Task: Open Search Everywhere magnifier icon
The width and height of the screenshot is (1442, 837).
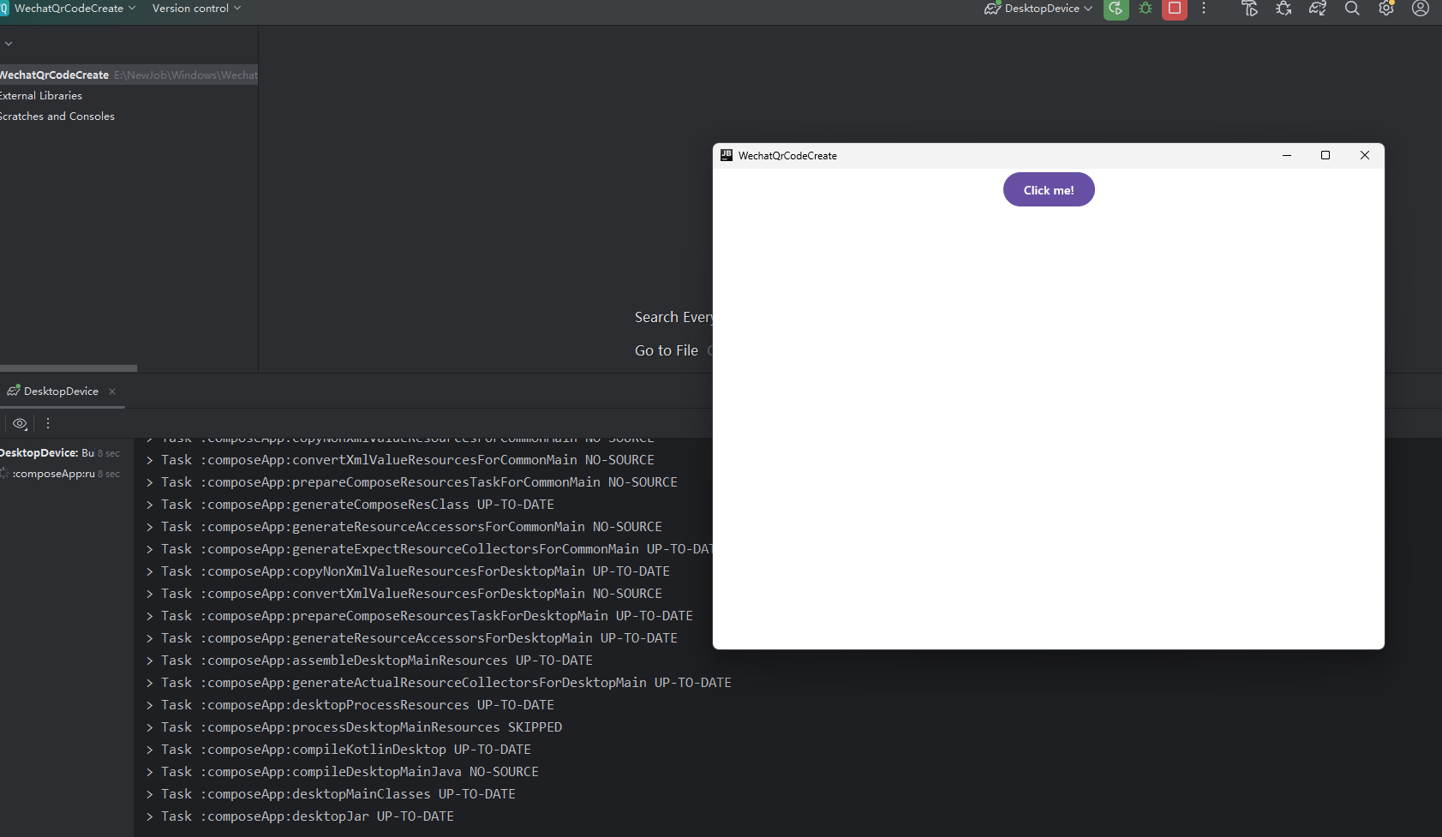Action: [1352, 9]
